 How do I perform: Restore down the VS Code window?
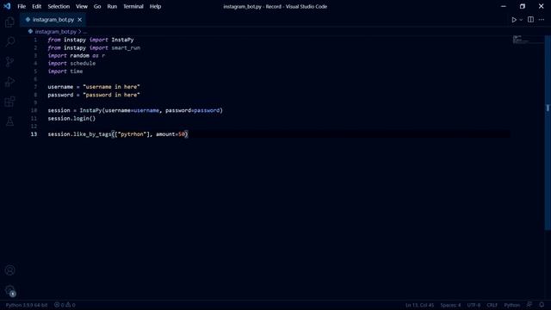(x=523, y=6)
